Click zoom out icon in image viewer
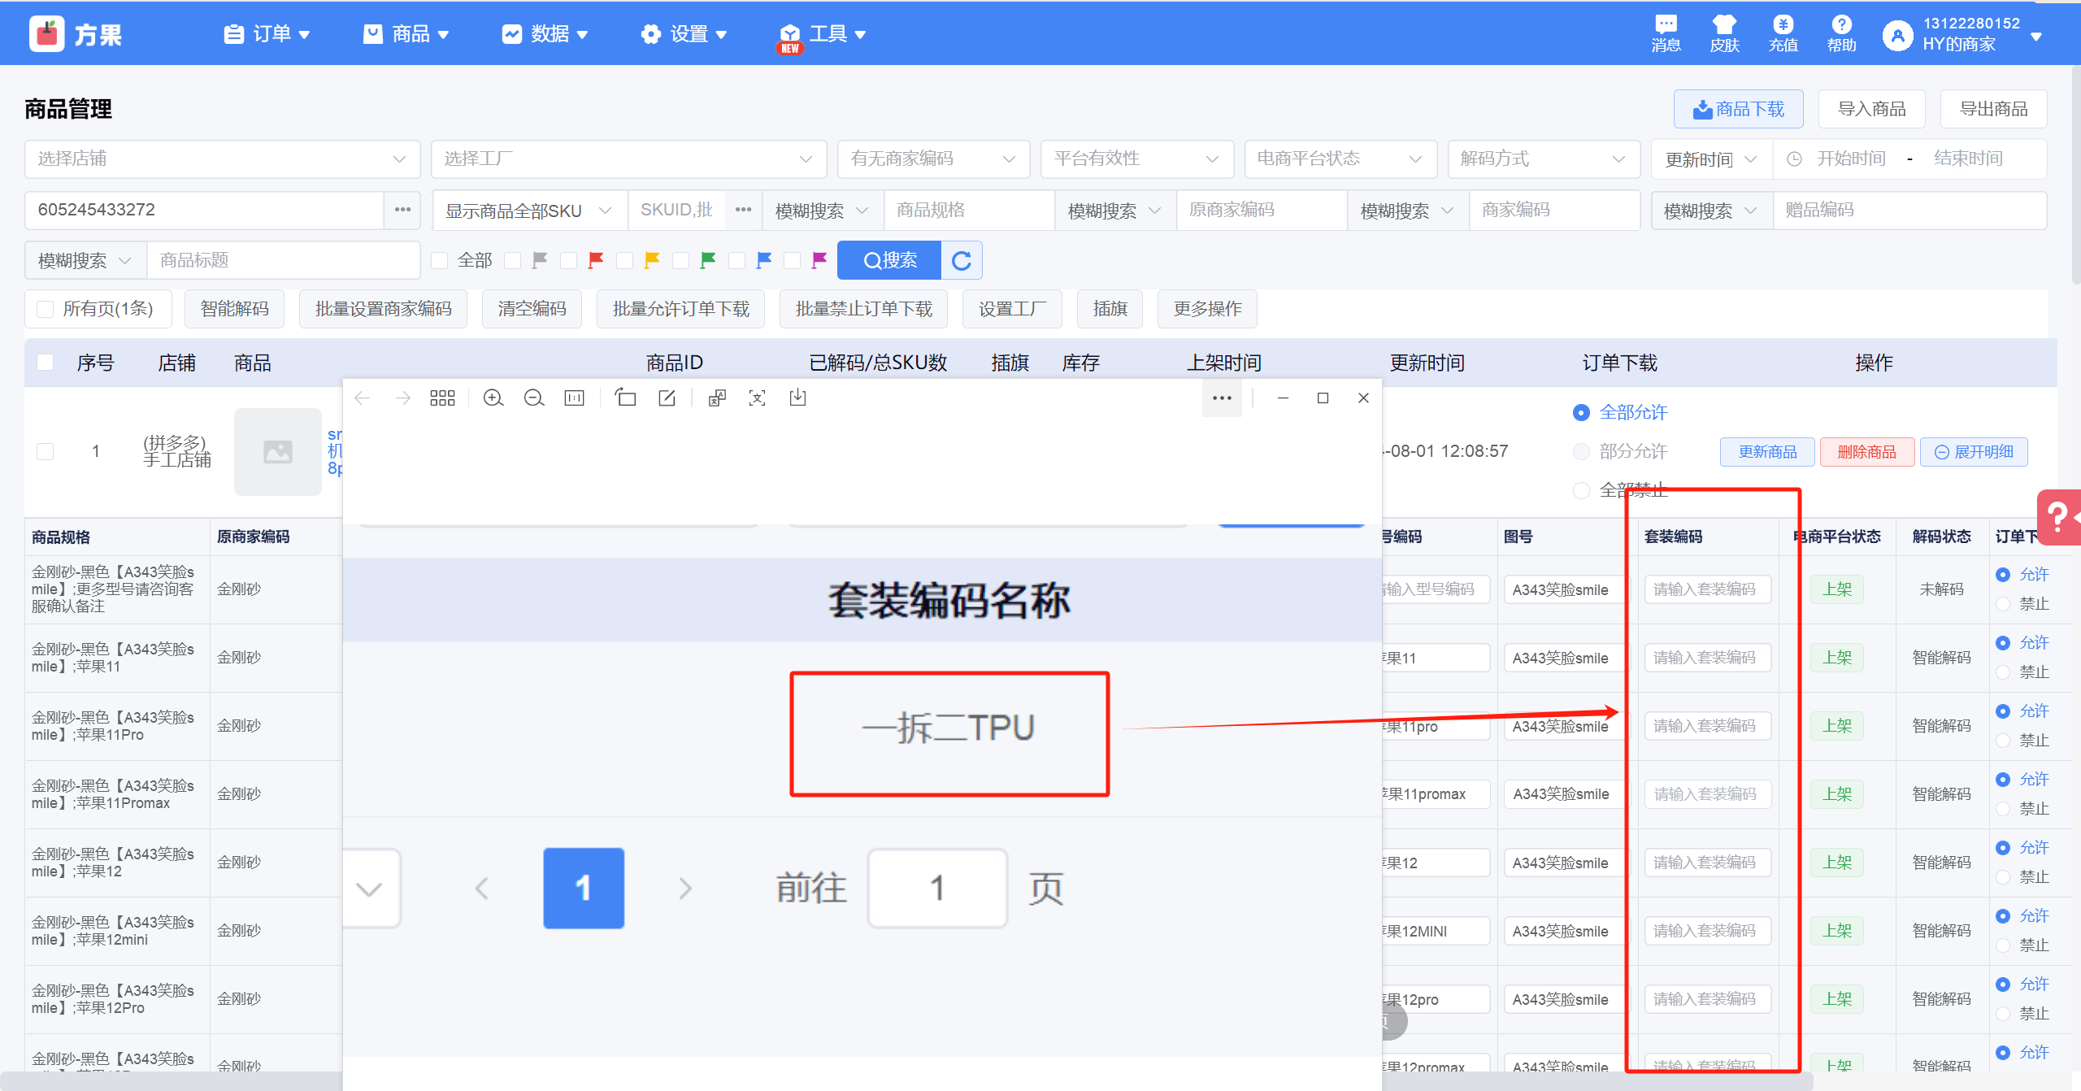 (x=533, y=398)
